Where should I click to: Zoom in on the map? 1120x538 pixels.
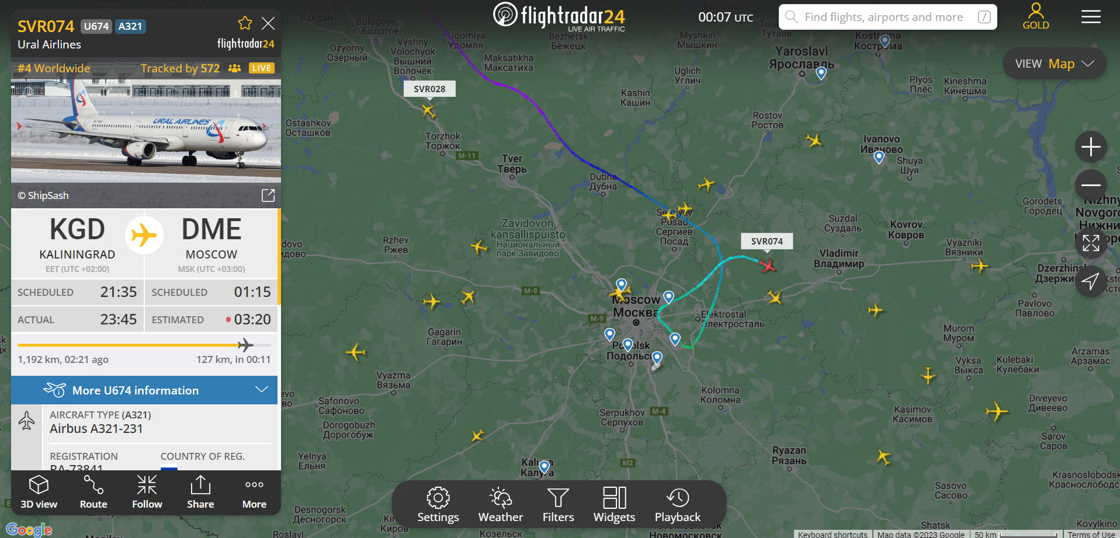point(1091,146)
